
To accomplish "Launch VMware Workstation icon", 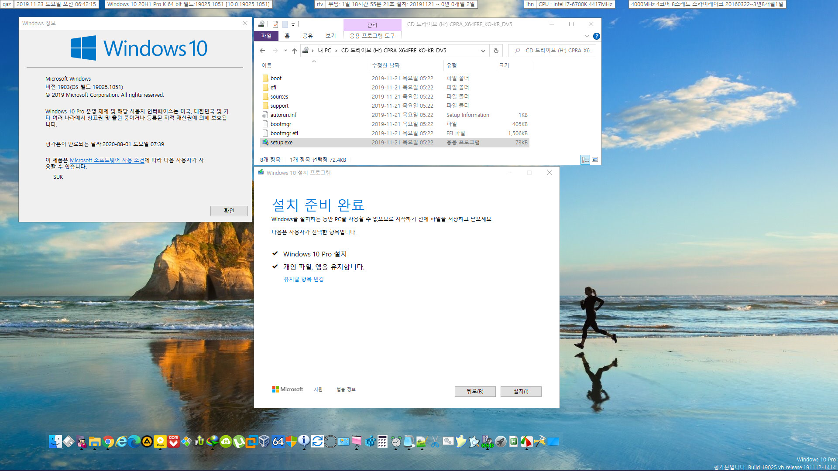I will [x=251, y=442].
